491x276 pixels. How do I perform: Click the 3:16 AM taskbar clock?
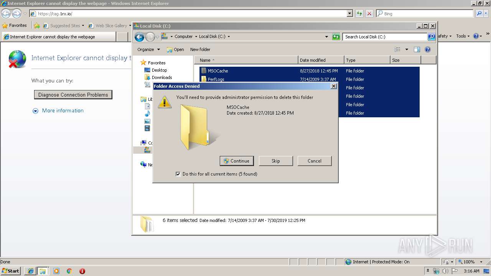coord(471,271)
